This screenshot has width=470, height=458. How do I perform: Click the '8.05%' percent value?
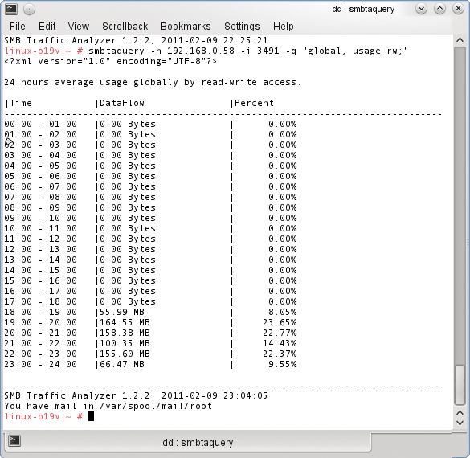(x=282, y=312)
